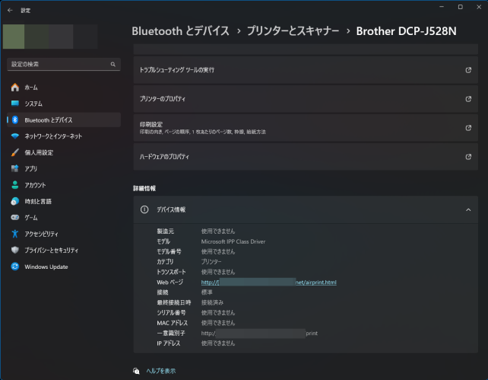
Task: Click the 設定の検索 search field
Action: [x=64, y=64]
